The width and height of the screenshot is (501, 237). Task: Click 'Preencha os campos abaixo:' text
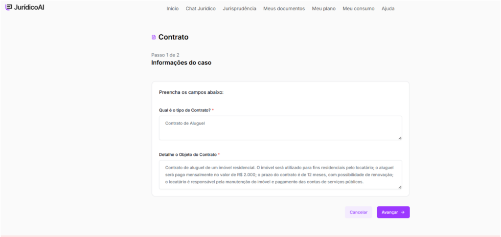pyautogui.click(x=191, y=92)
